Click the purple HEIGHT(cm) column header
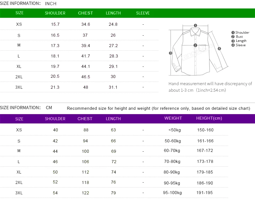This screenshot has width=255, height=202. click(209, 118)
